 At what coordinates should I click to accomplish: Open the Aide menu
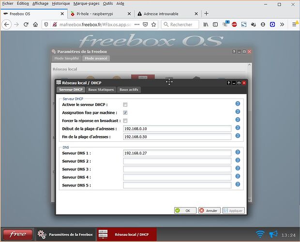click(120, 3)
